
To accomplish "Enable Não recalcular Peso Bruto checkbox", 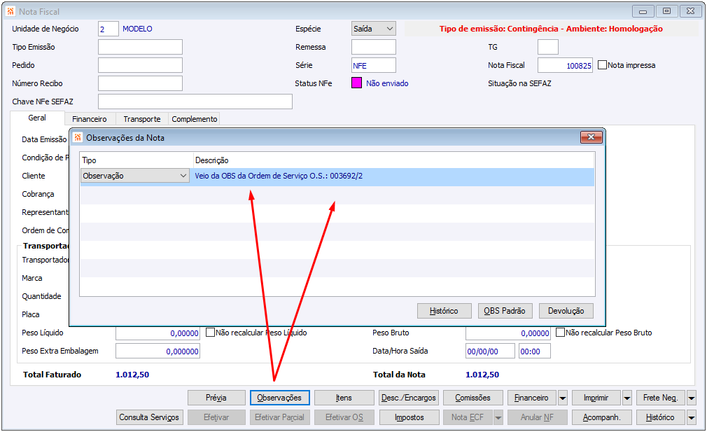I will tap(560, 333).
